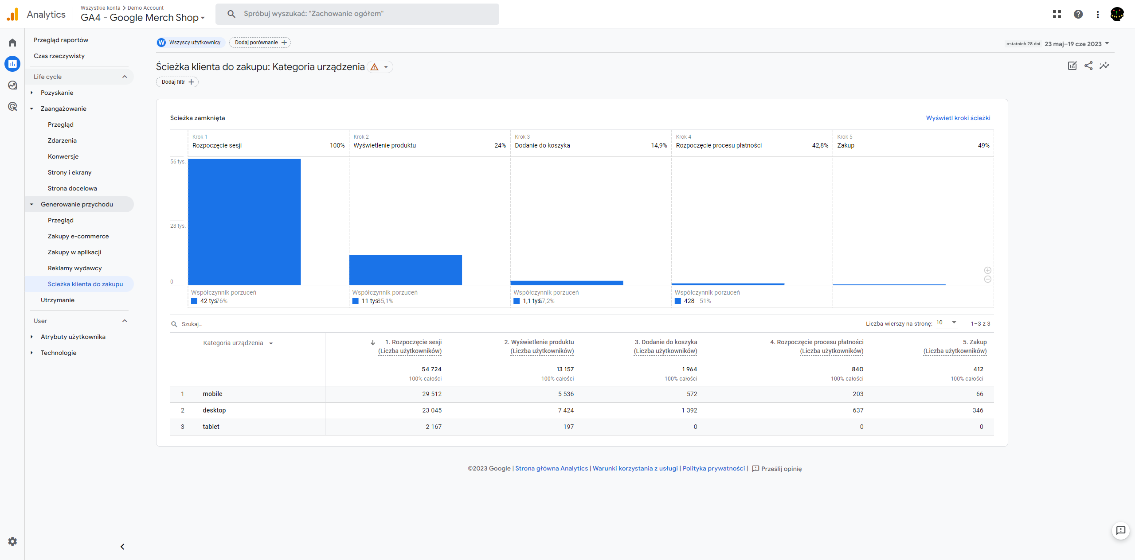This screenshot has width=1135, height=560.
Task: Click Wyświetl kroki ścieżki link
Action: coord(957,118)
